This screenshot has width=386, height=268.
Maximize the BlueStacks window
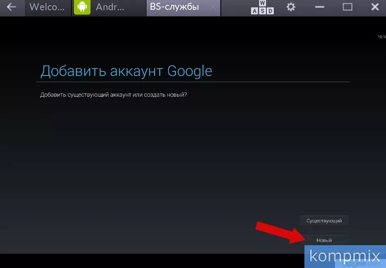(347, 7)
